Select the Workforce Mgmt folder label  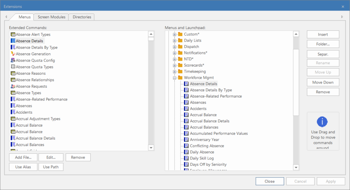click(199, 78)
